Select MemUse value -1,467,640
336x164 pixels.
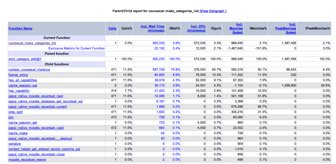coord(235,48)
